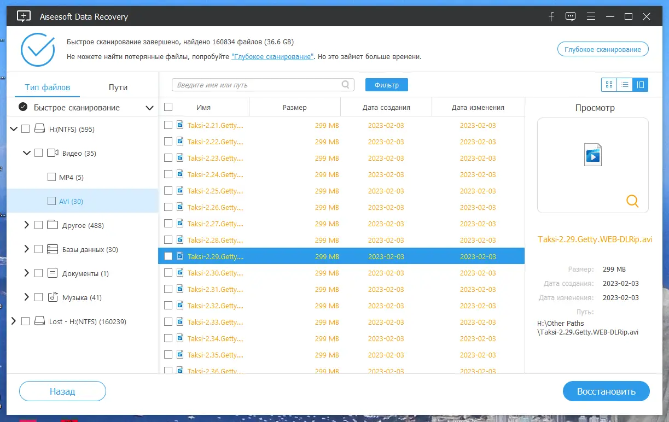Collapse the H:(NTFS) tree node
669x422 pixels.
tap(13, 129)
